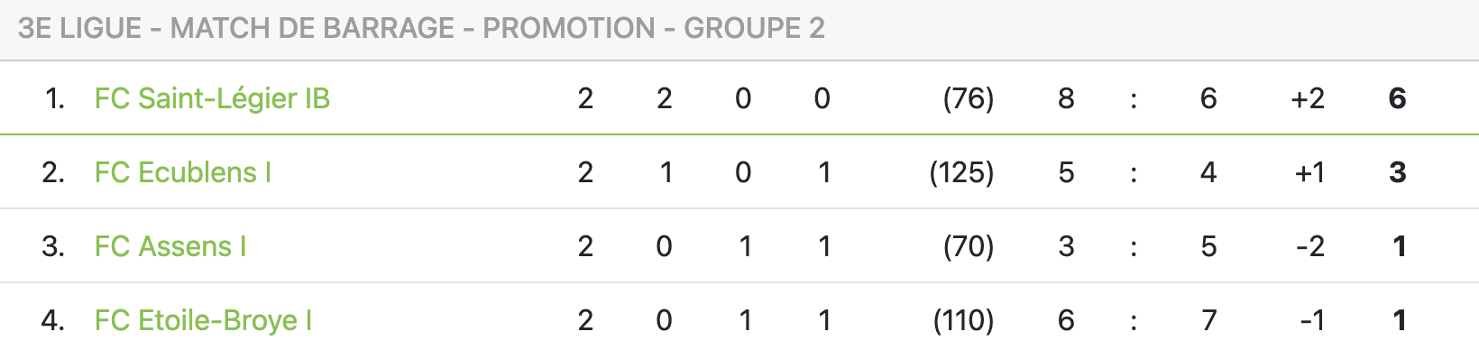Viewport: 1479px width, 350px height.
Task: Click Assens' goal difference -2
Action: (x=1310, y=246)
